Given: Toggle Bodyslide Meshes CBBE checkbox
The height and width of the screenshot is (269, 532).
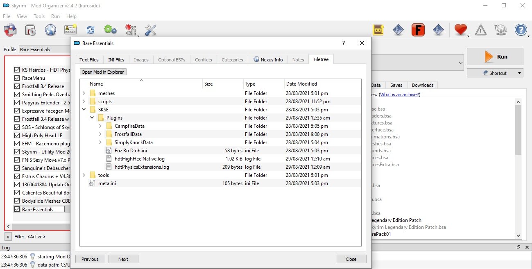Looking at the screenshot, I should 17,201.
